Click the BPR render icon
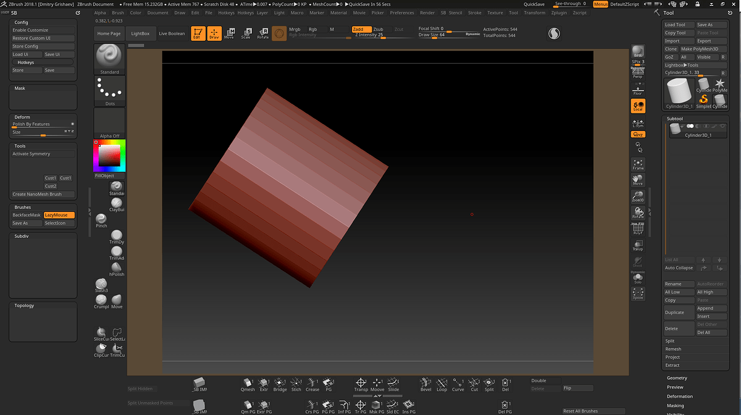This screenshot has width=741, height=415. (x=638, y=51)
